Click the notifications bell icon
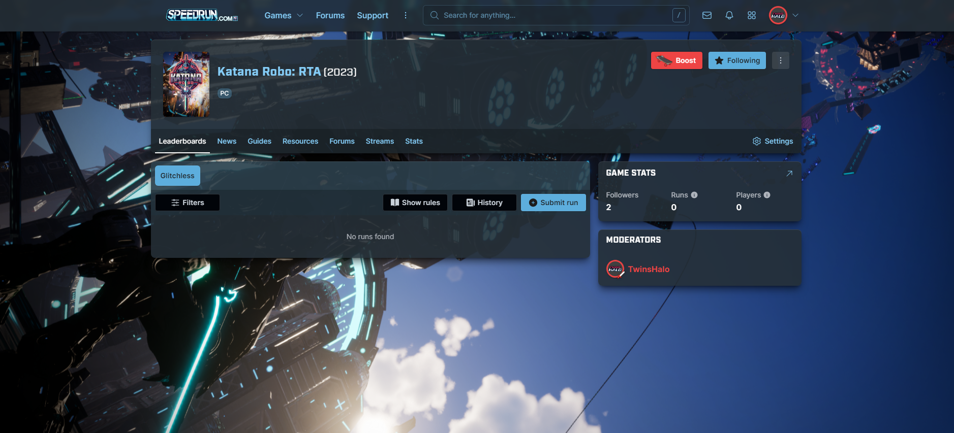 (x=729, y=15)
